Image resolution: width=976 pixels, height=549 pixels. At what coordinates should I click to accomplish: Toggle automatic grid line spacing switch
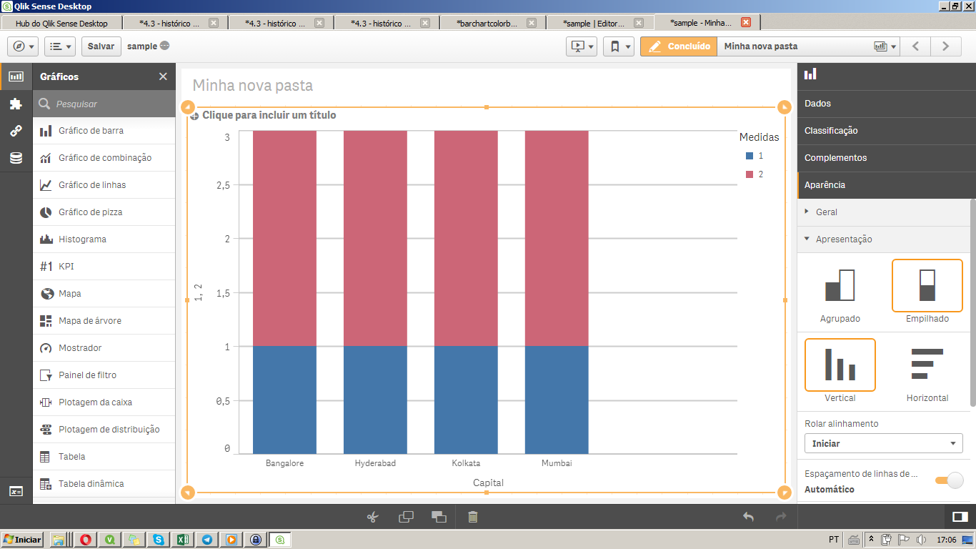point(950,480)
